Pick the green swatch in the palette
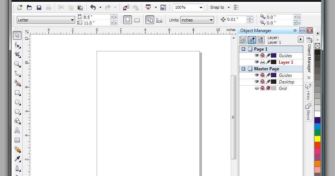The height and width of the screenshot is (176, 335). pyautogui.click(x=318, y=132)
